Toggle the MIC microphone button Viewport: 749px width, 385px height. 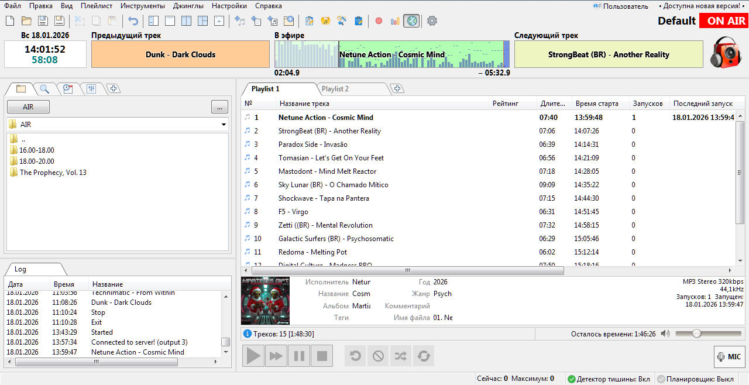729,356
